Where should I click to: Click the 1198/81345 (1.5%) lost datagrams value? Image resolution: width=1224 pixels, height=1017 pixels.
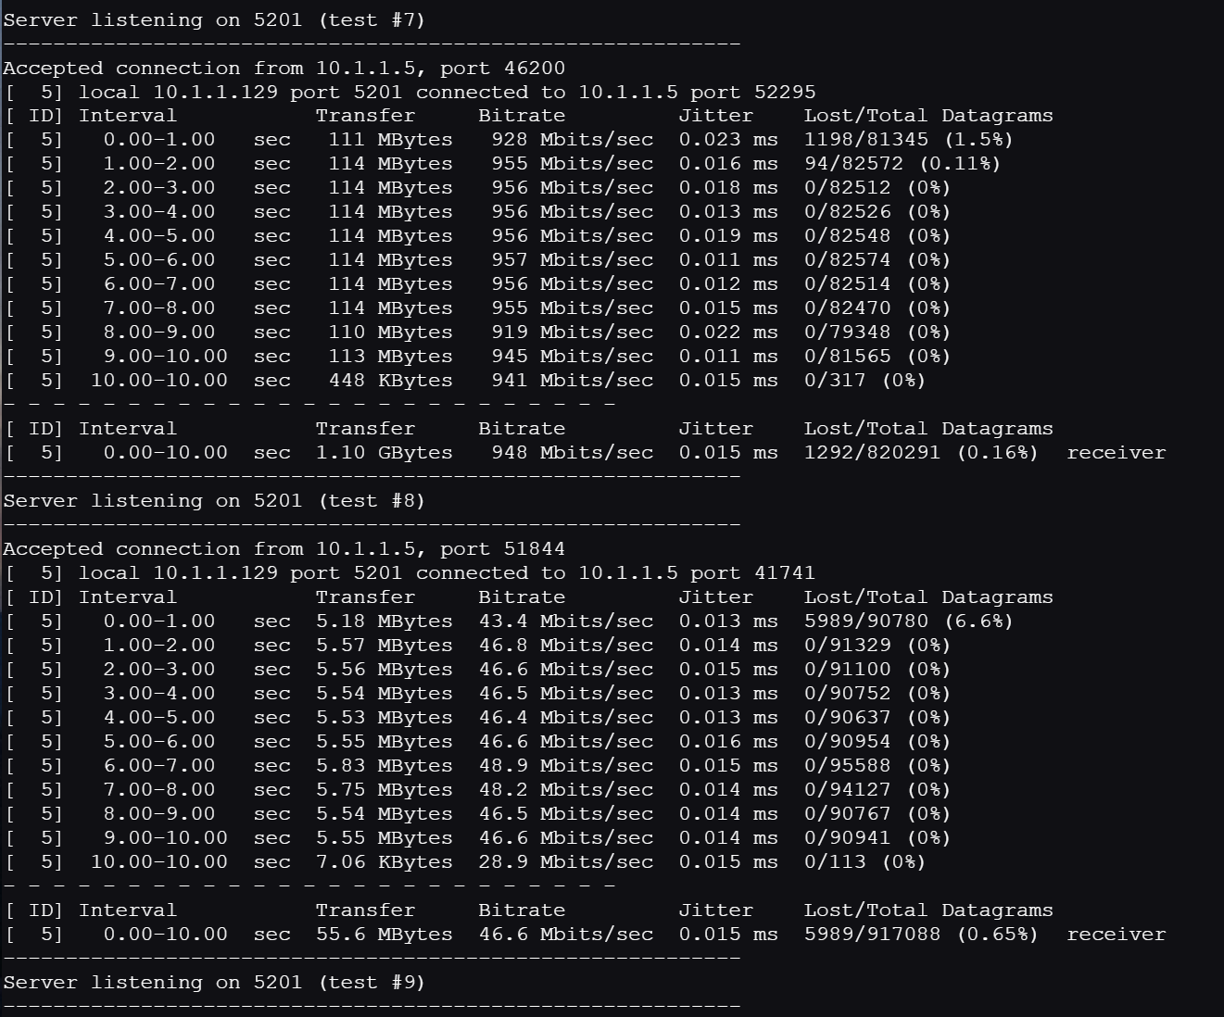pyautogui.click(x=909, y=140)
